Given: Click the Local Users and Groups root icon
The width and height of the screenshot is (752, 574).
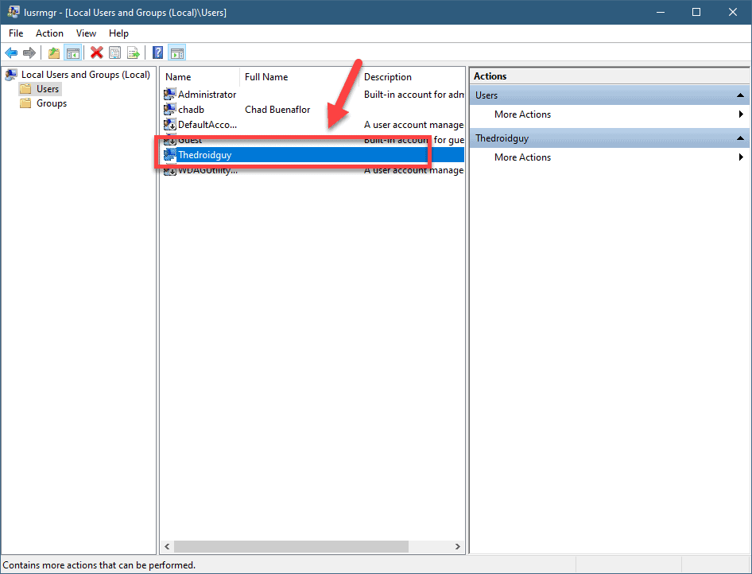Looking at the screenshot, I should (x=11, y=75).
